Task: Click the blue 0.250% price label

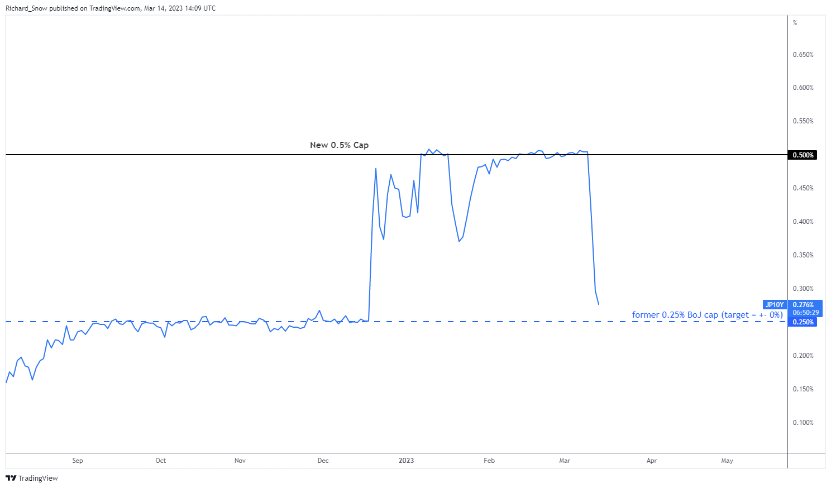Action: pos(803,322)
